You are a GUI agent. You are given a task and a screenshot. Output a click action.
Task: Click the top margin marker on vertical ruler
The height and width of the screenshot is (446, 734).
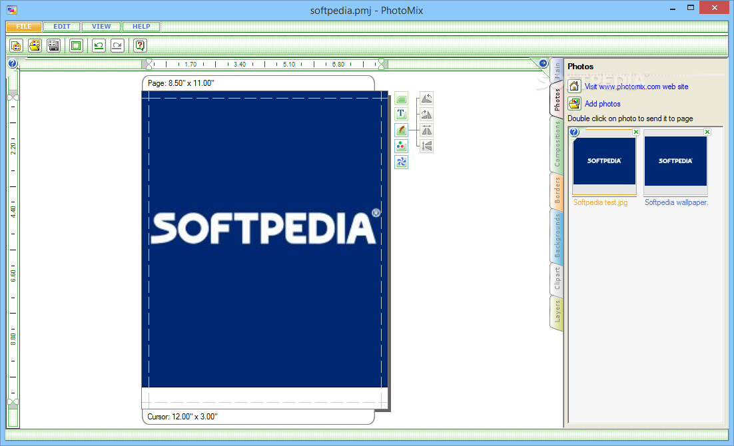(13, 97)
